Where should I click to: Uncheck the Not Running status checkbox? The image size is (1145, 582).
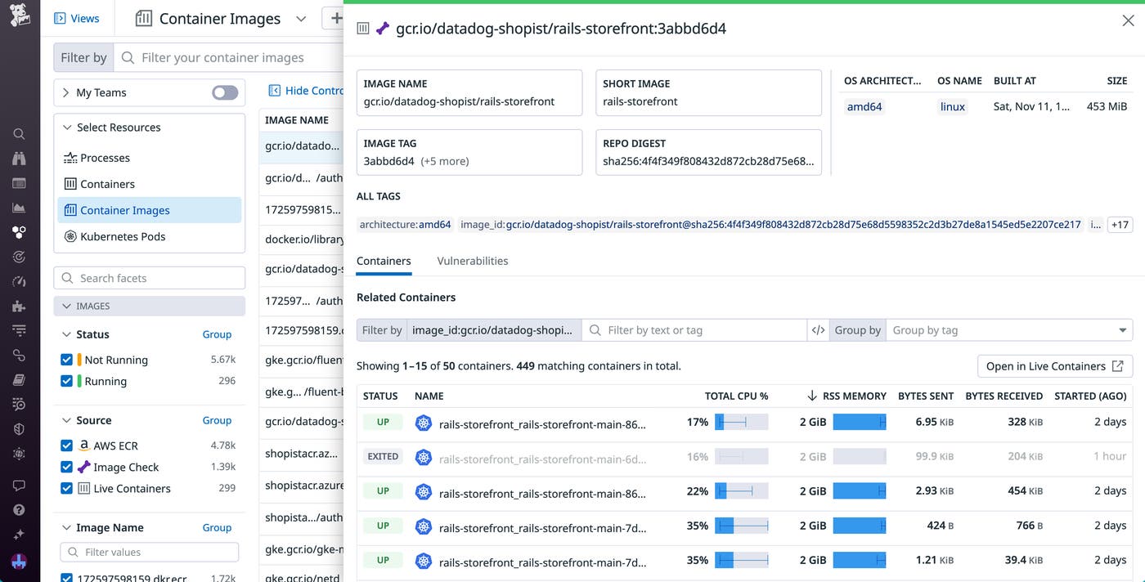[x=67, y=360]
